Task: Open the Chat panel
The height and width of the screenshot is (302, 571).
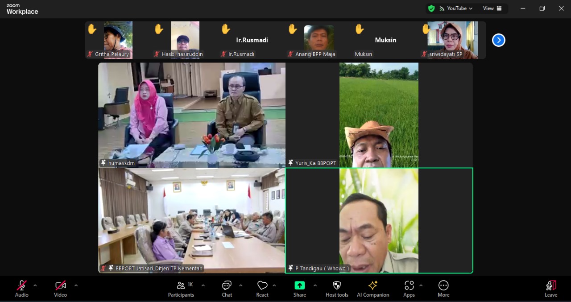Action: pos(227,288)
